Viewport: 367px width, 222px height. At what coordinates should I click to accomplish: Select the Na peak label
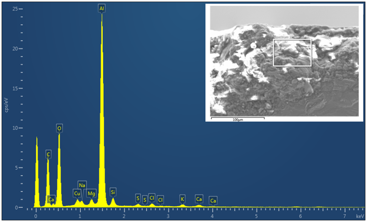pyautogui.click(x=82, y=185)
